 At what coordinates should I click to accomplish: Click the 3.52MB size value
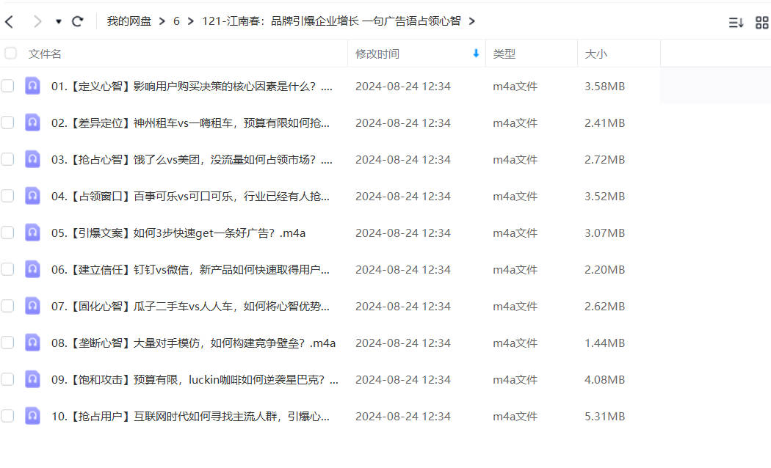tap(604, 197)
